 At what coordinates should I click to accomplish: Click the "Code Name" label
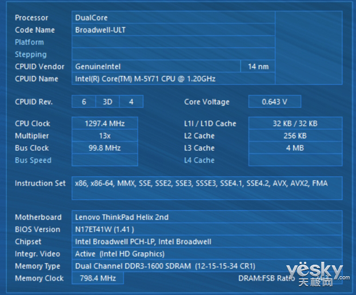[x=35, y=30]
